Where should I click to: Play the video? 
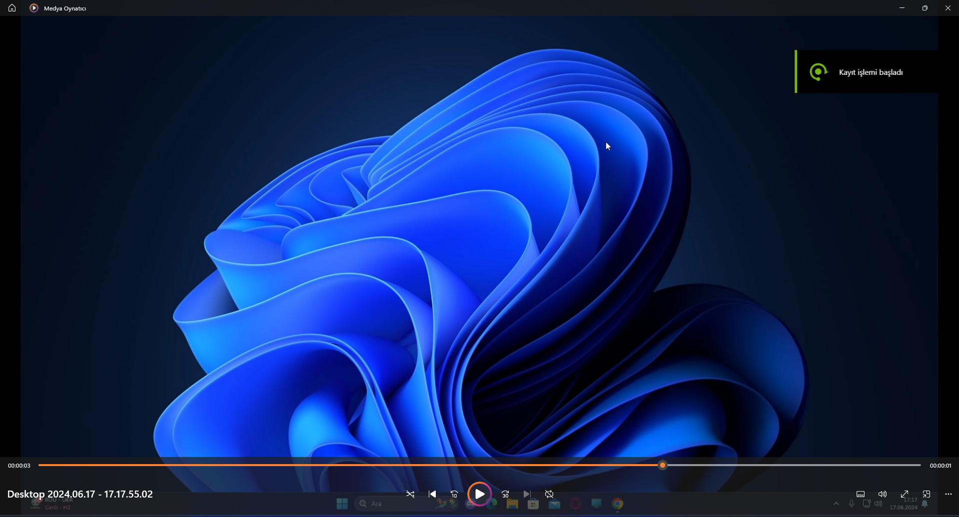(480, 494)
